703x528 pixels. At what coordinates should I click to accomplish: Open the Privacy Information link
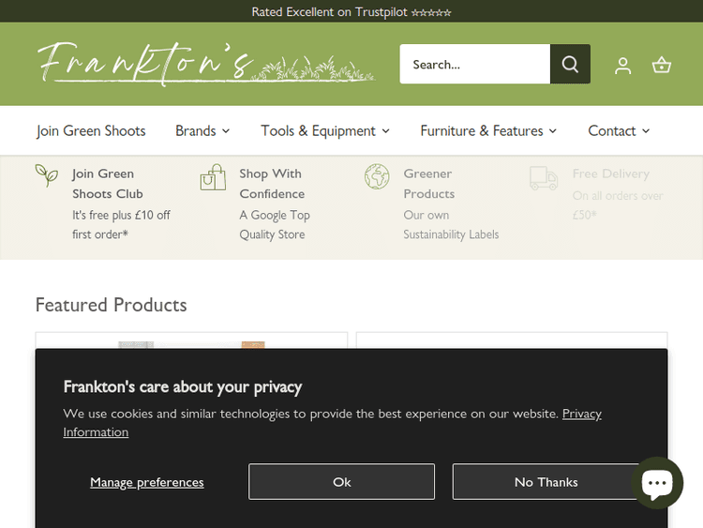pos(581,414)
